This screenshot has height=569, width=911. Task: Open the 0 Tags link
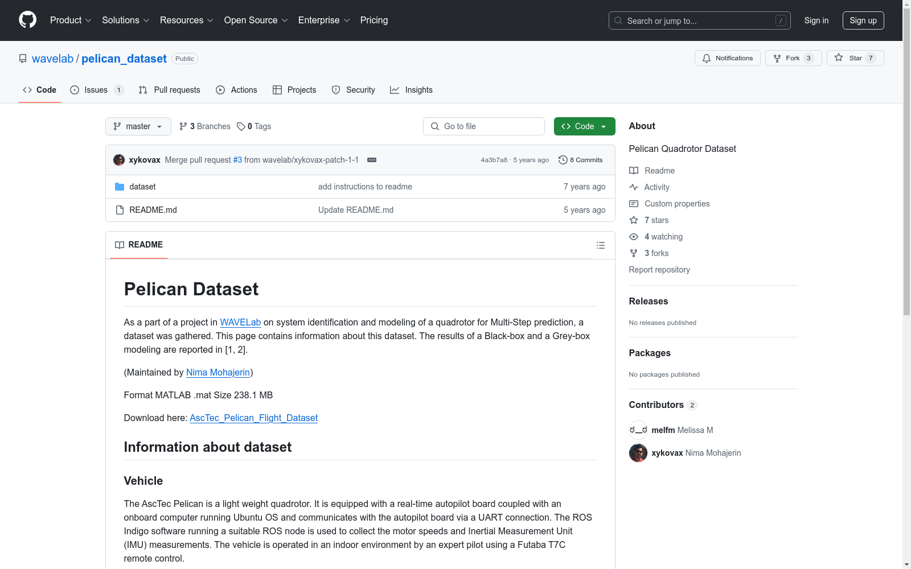point(254,126)
